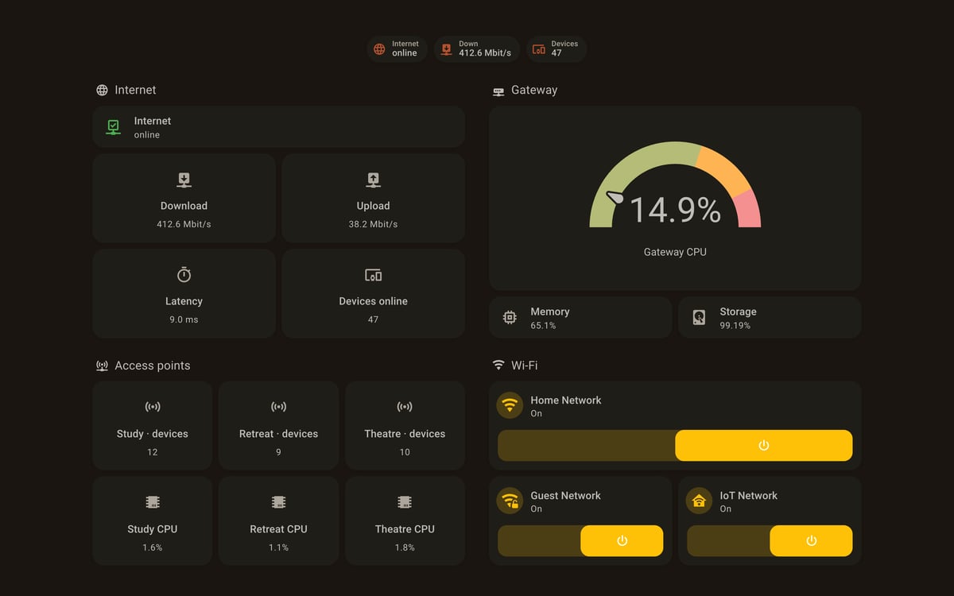Click the Wi-Fi section heading text

coord(525,366)
